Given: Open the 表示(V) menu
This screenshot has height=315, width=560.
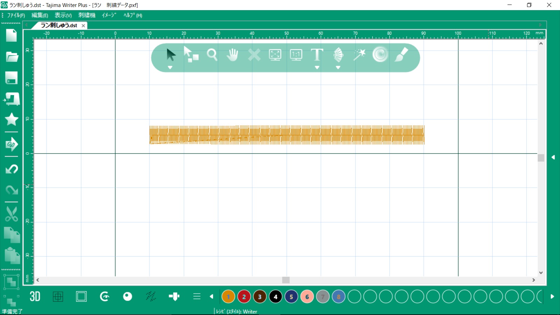Looking at the screenshot, I should pos(63,15).
